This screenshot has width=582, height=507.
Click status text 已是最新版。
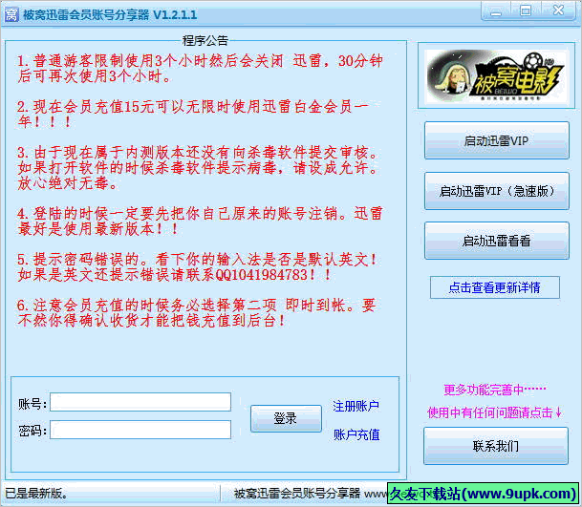tap(36, 494)
